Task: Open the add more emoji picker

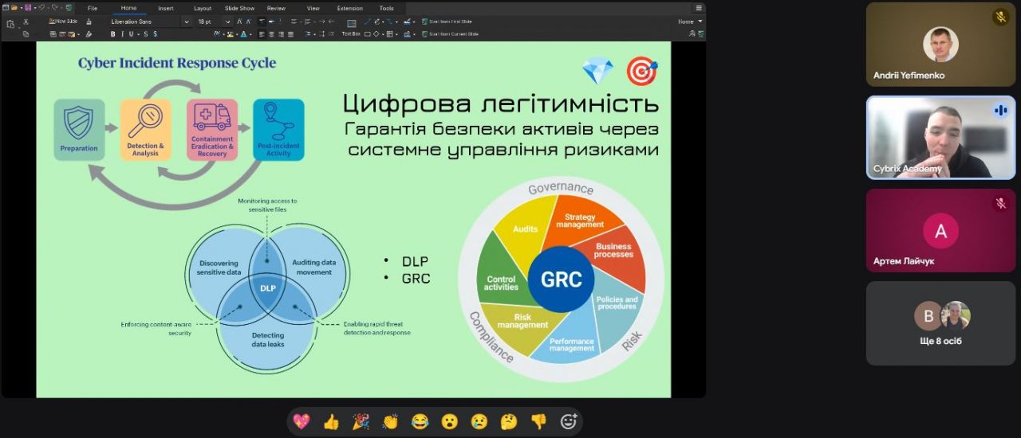Action: click(569, 421)
